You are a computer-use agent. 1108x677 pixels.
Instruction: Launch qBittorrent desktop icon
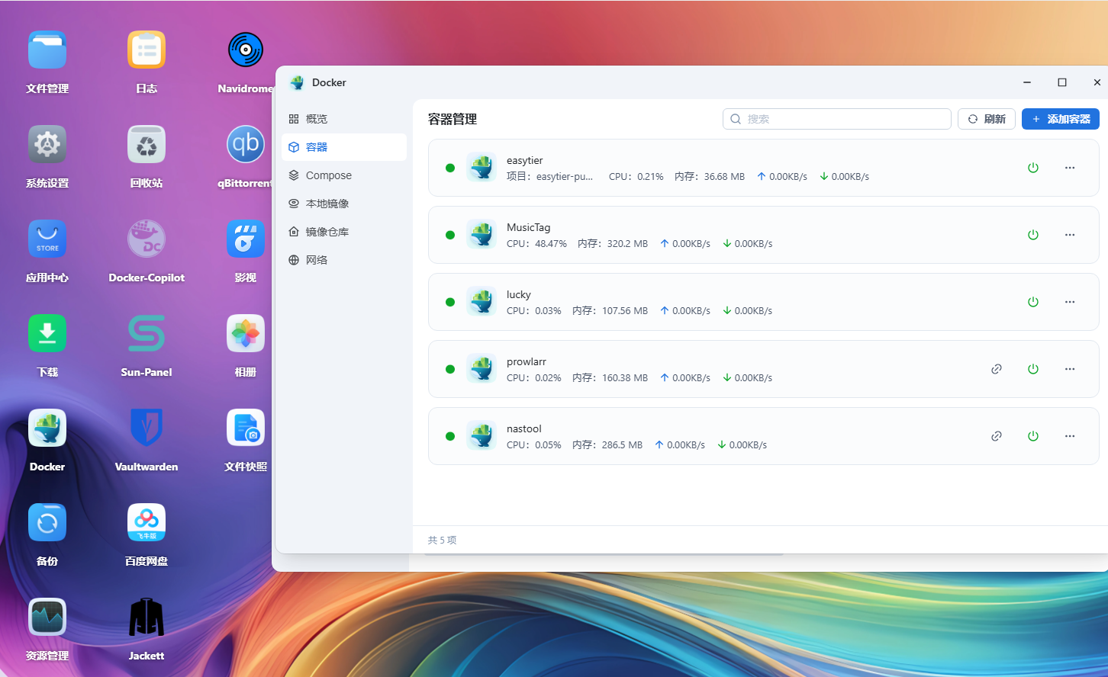pyautogui.click(x=246, y=145)
